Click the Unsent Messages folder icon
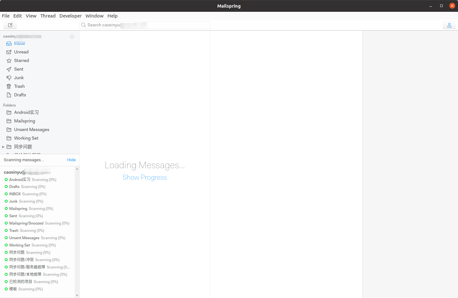Image resolution: width=458 pixels, height=298 pixels. pos(9,129)
